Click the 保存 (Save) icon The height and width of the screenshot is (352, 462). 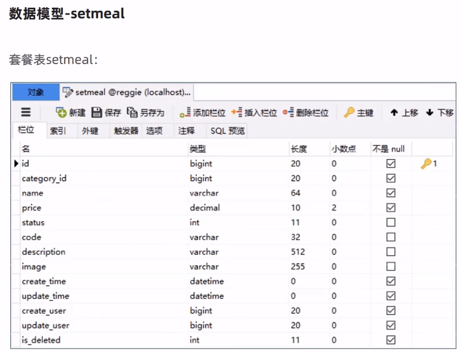click(97, 113)
